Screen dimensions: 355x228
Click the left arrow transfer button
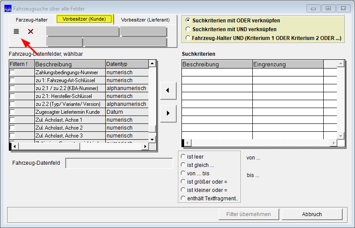[x=168, y=90]
